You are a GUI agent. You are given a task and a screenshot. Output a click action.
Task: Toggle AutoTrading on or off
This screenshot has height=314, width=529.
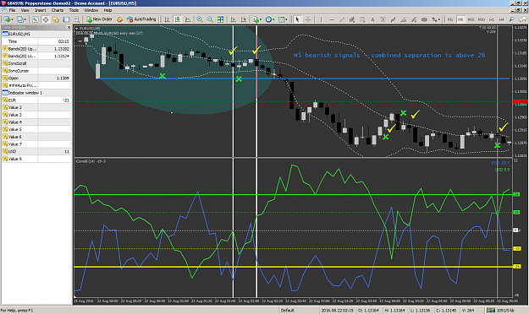point(141,19)
